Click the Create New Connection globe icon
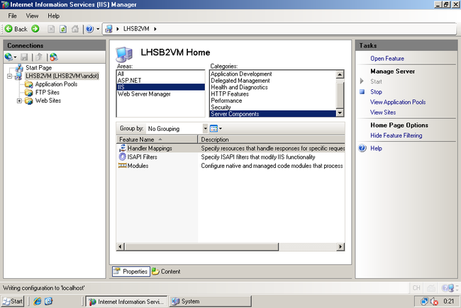 [9, 57]
